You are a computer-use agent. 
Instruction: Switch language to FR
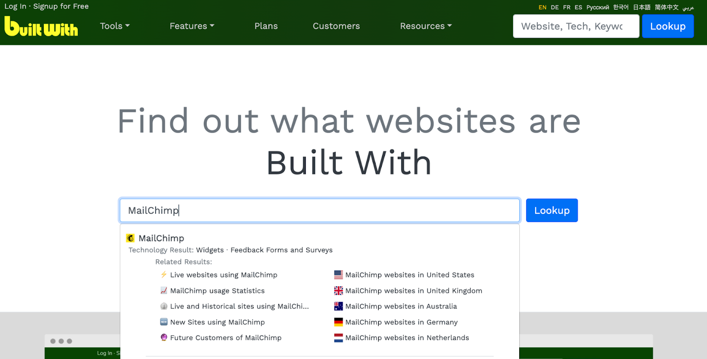566,8
